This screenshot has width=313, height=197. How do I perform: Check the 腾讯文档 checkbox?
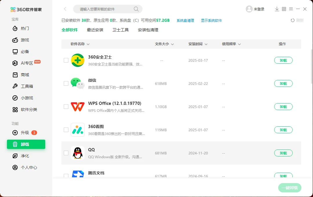66,176
